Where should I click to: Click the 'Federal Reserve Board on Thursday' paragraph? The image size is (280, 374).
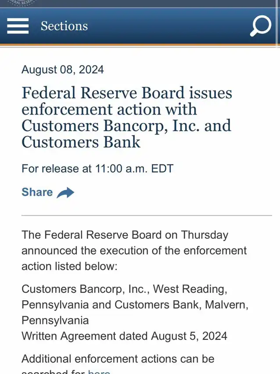pyautogui.click(x=125, y=235)
